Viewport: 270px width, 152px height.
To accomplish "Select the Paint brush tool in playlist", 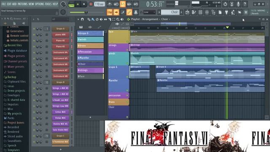I will tap(93, 19).
